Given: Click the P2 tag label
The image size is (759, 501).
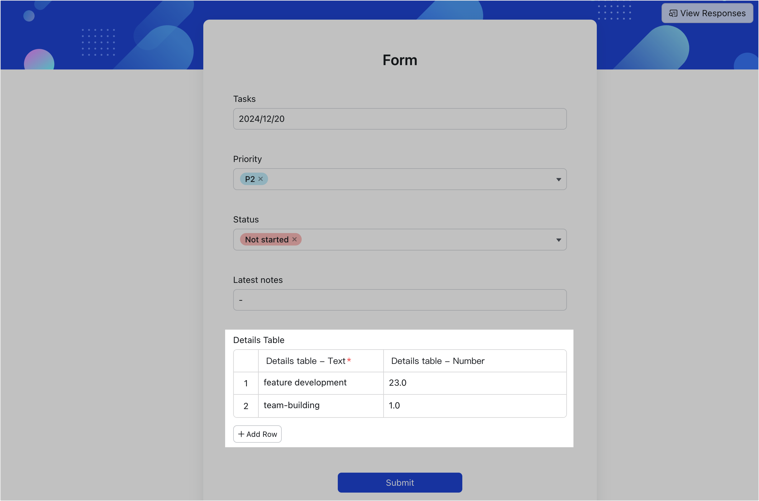Looking at the screenshot, I should [x=250, y=179].
